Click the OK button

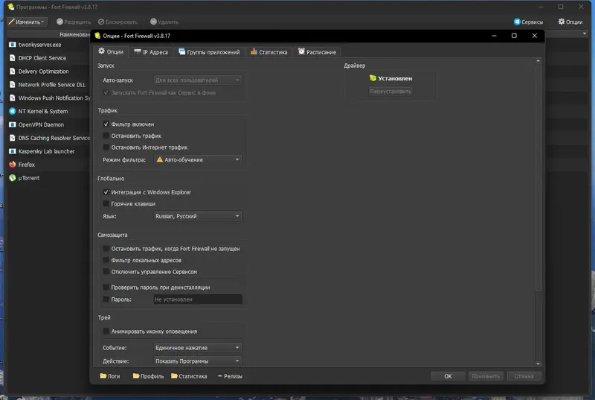pyautogui.click(x=448, y=376)
